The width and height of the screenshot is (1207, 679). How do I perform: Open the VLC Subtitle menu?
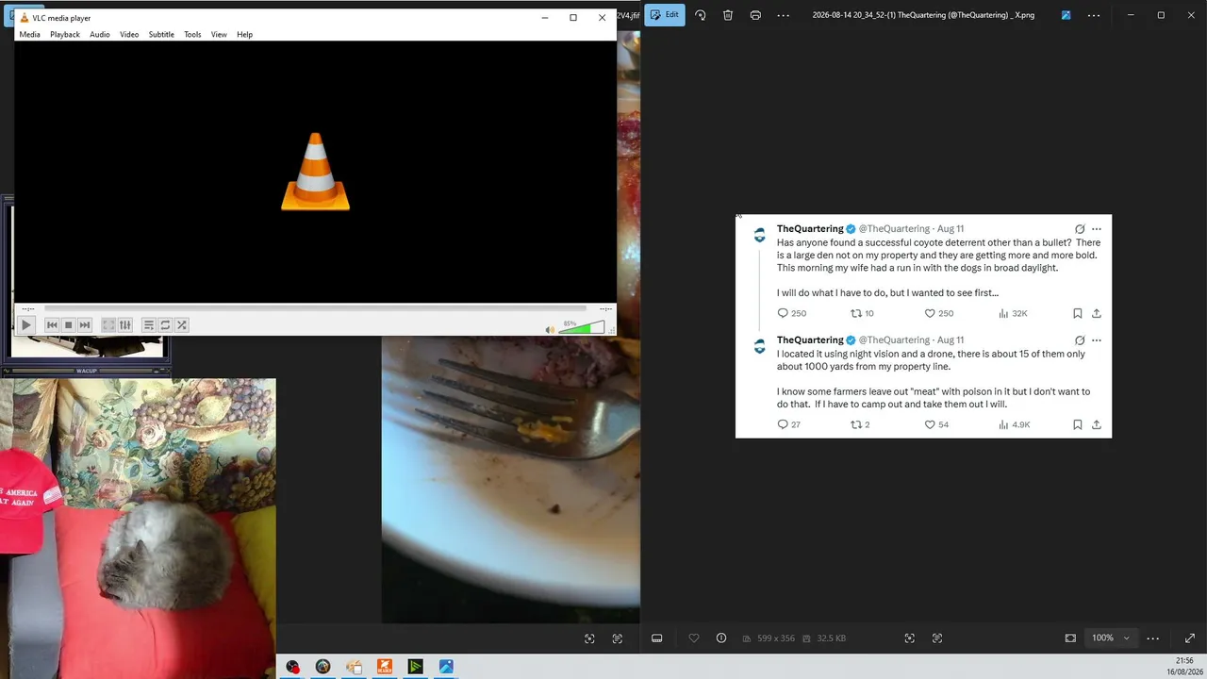pos(161,34)
